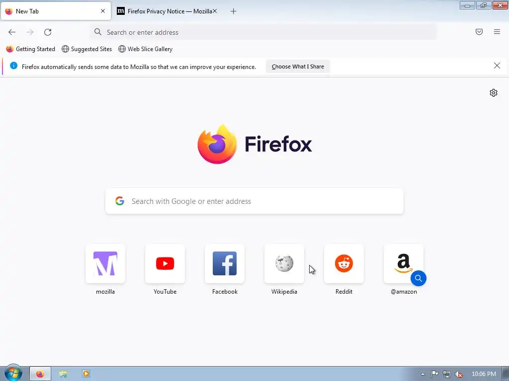Screen dimensions: 509x381
Task: Open the Firefox application menu
Action: [497, 32]
